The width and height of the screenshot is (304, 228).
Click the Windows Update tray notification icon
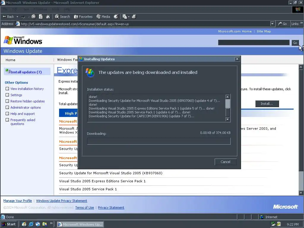tap(279, 224)
